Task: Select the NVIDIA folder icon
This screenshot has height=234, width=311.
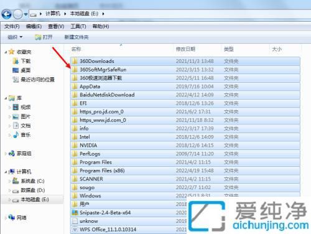Action: [75, 146]
